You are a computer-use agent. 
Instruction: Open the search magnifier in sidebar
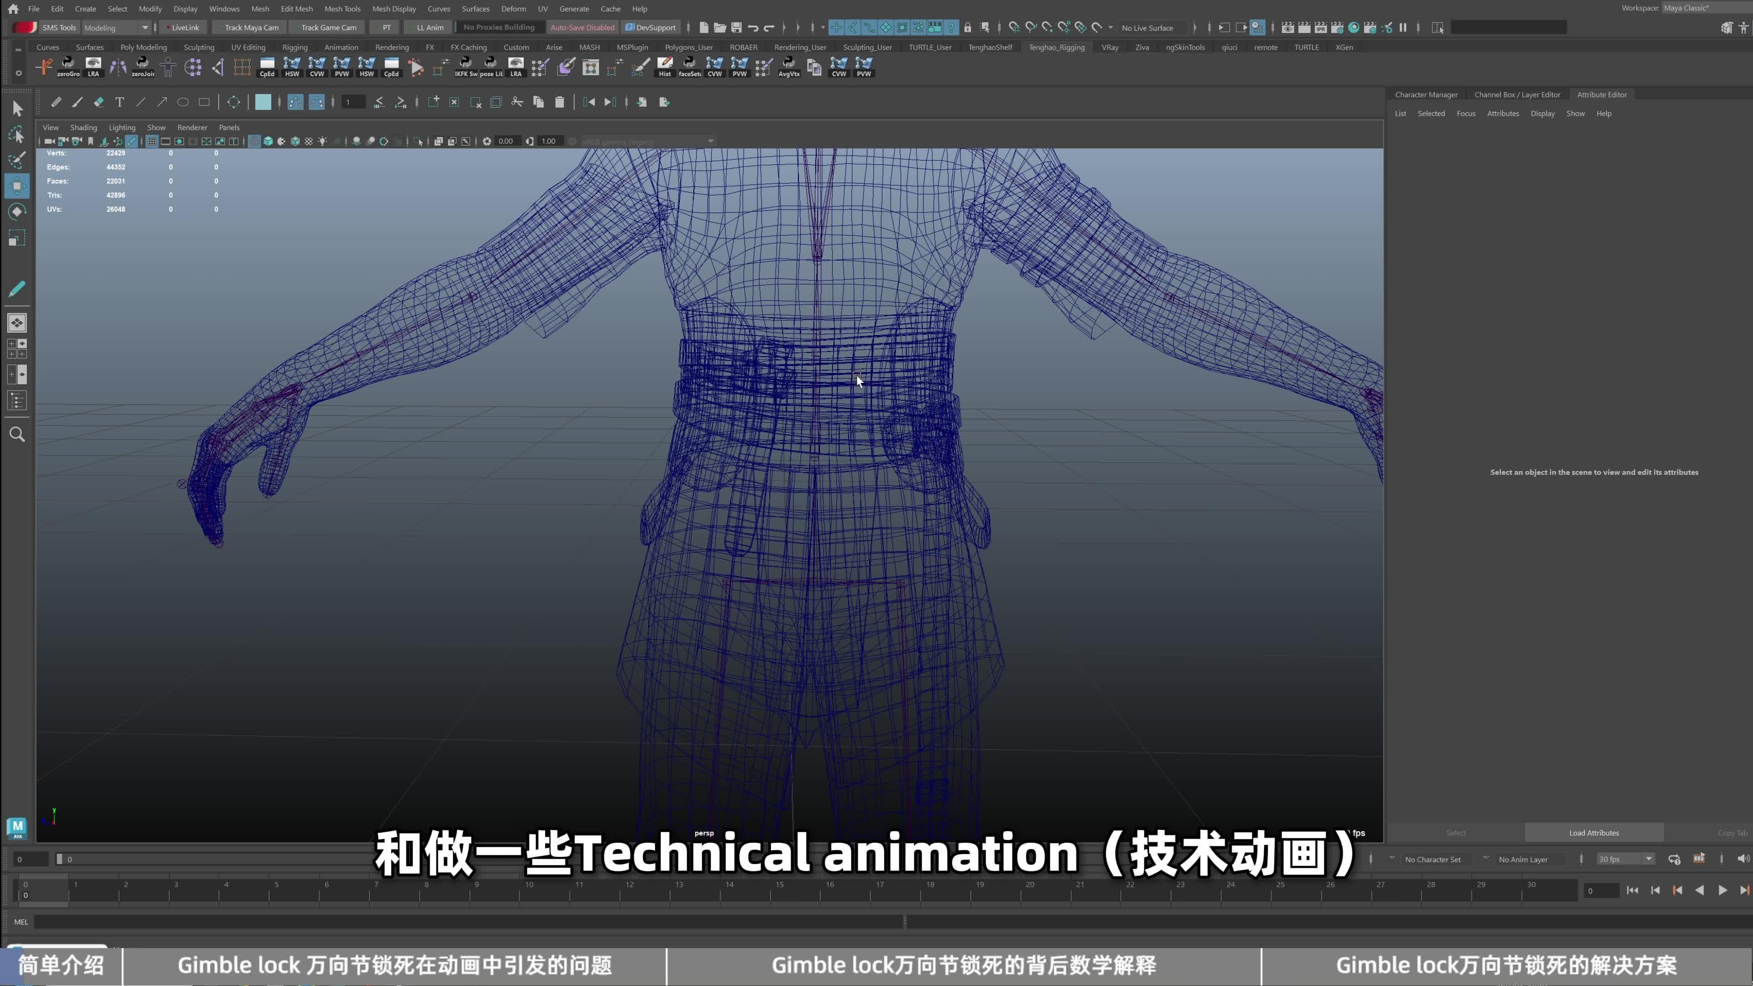[x=17, y=434]
